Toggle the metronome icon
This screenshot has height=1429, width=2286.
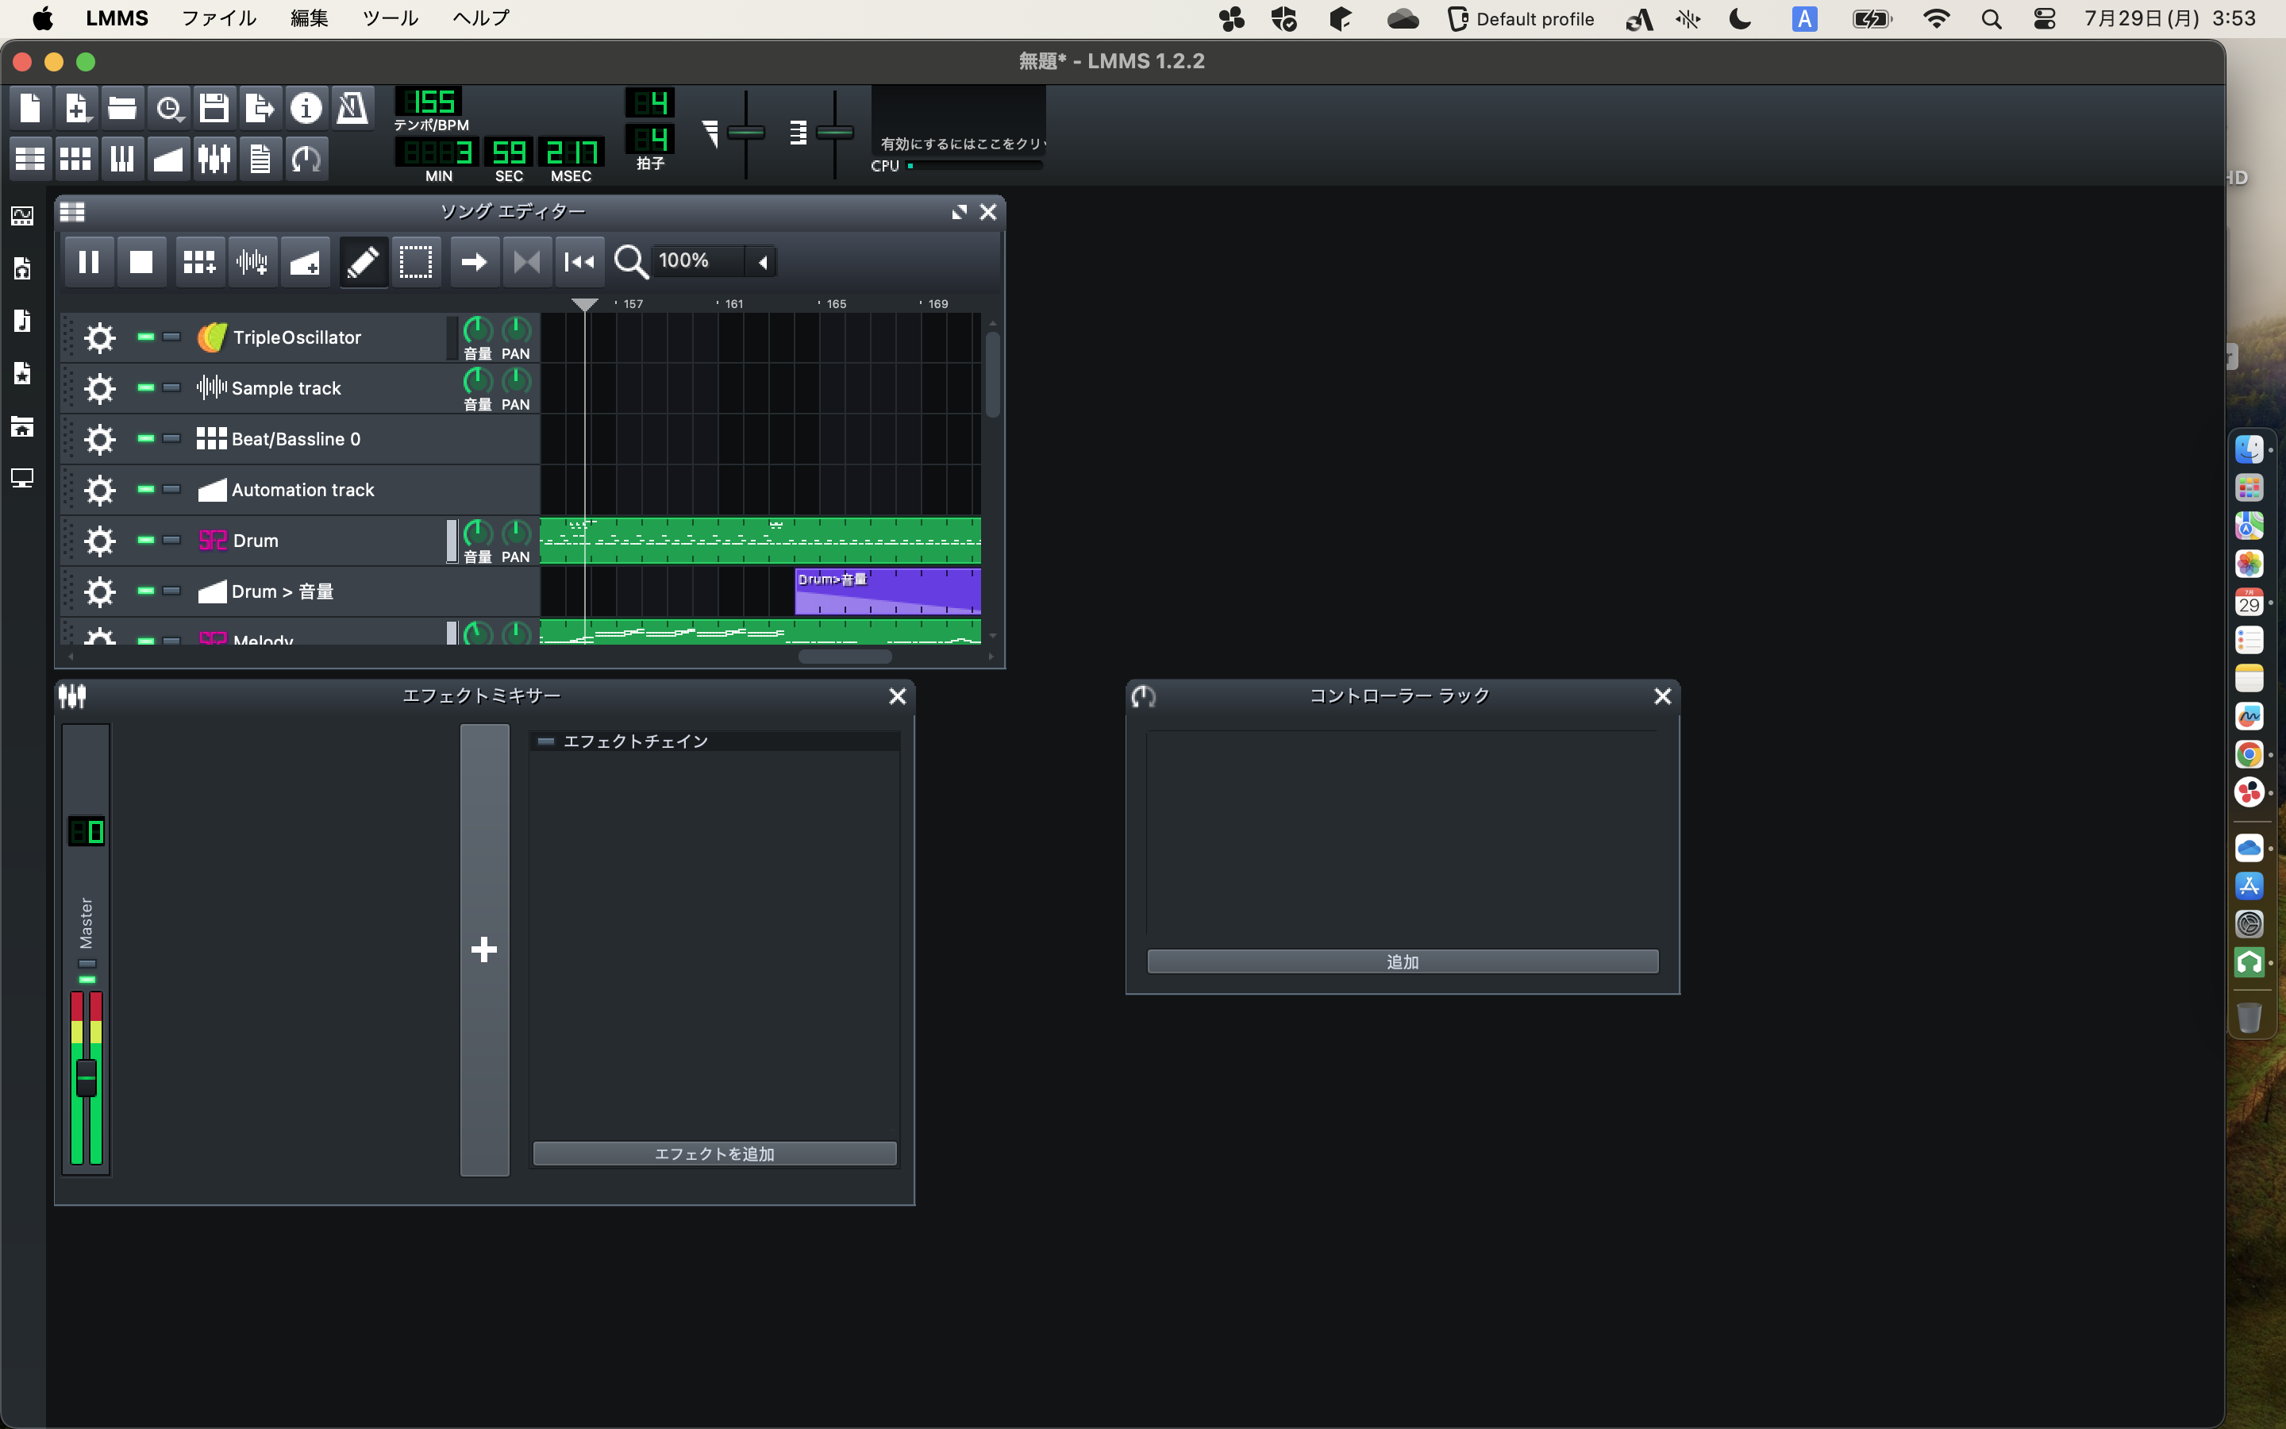pyautogui.click(x=352, y=109)
